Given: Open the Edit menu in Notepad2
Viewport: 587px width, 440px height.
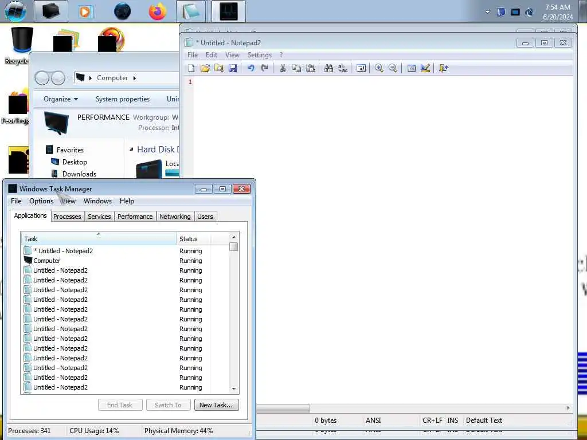Looking at the screenshot, I should point(212,55).
